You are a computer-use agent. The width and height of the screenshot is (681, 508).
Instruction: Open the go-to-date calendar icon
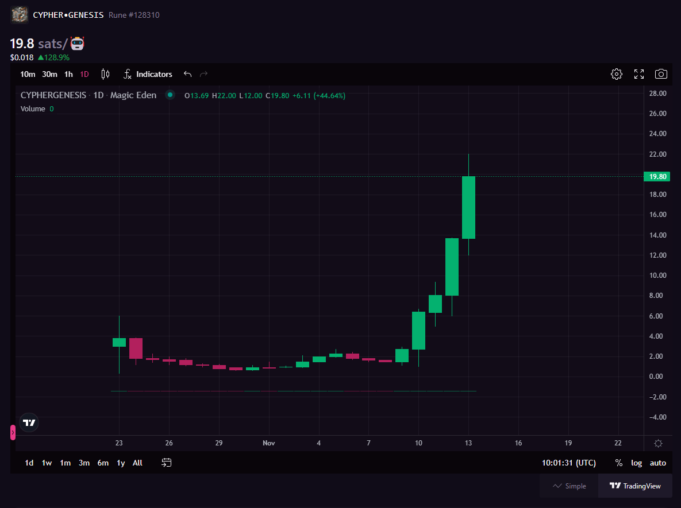[x=166, y=463]
